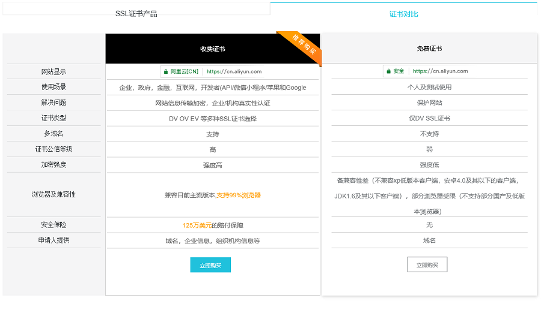Image resolution: width=541 pixels, height=316 pixels.
Task: Click the 不支持 cell
Action: [429, 134]
